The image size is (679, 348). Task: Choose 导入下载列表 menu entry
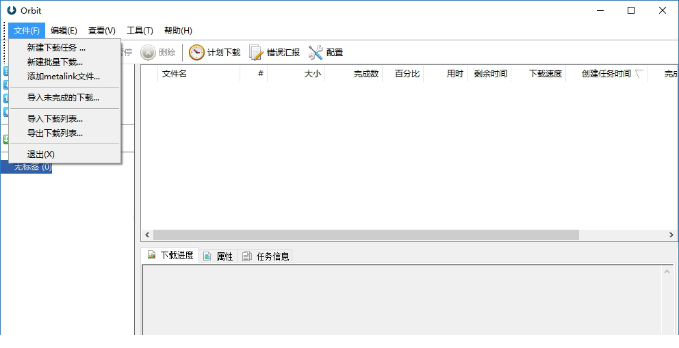click(64, 119)
